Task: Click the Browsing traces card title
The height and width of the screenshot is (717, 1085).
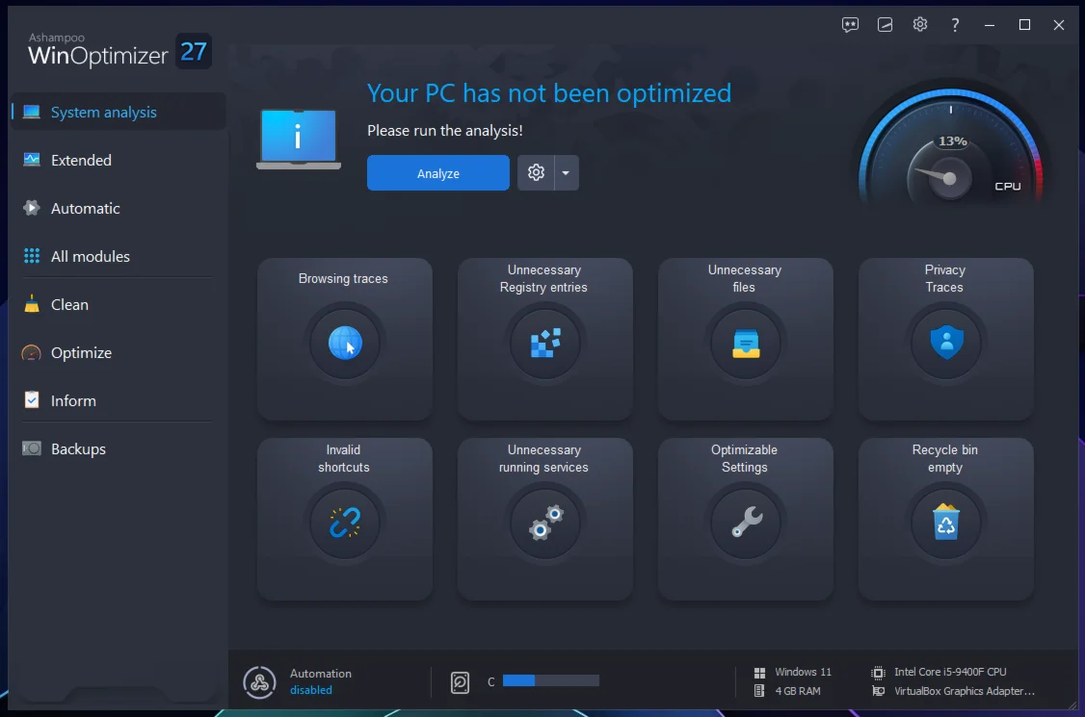Action: tap(343, 279)
